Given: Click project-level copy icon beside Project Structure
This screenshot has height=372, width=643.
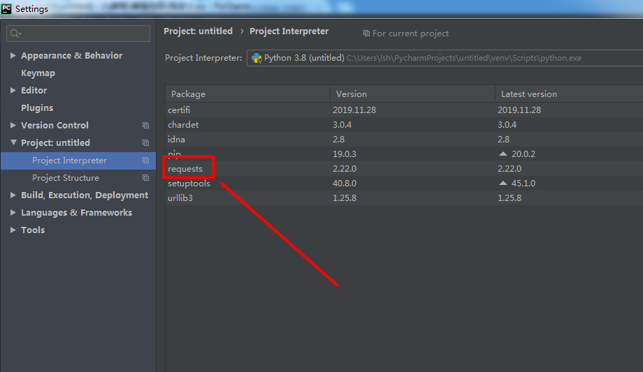Looking at the screenshot, I should (x=145, y=178).
